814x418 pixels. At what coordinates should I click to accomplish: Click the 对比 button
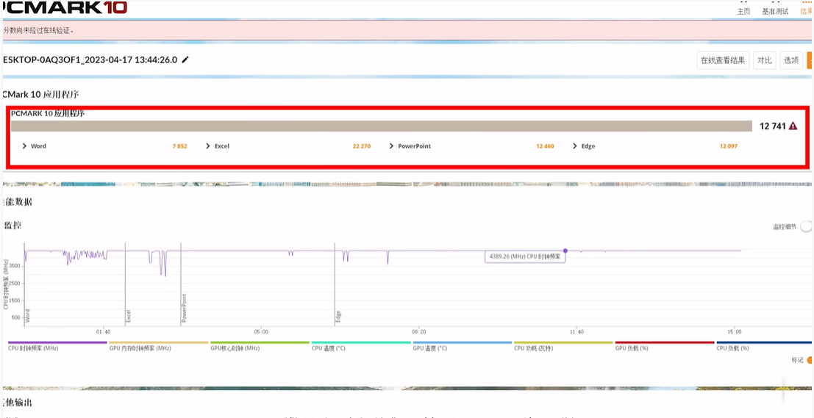click(x=764, y=60)
